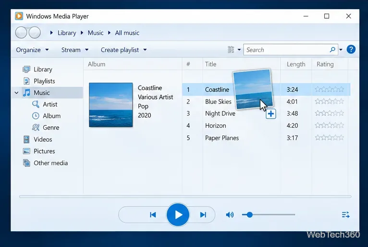368x247 pixels.
Task: Click All music in the breadcrumb
Action: 127,33
